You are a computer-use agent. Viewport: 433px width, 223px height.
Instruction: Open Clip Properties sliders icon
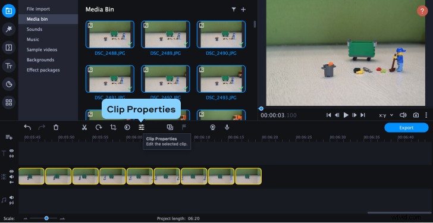point(142,127)
